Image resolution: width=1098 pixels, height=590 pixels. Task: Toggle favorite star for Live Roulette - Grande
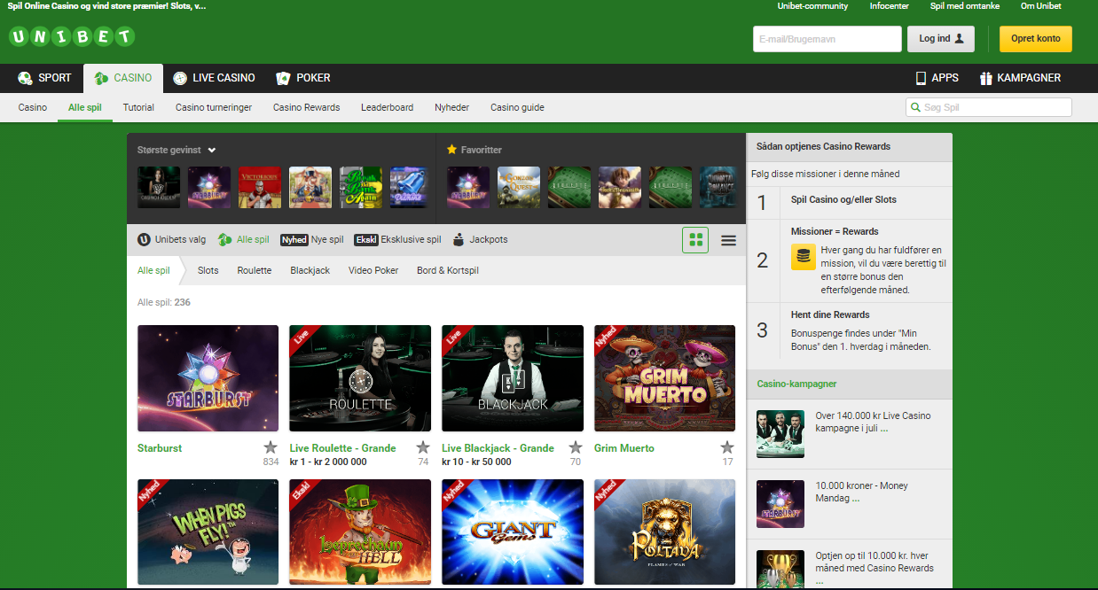pyautogui.click(x=423, y=447)
